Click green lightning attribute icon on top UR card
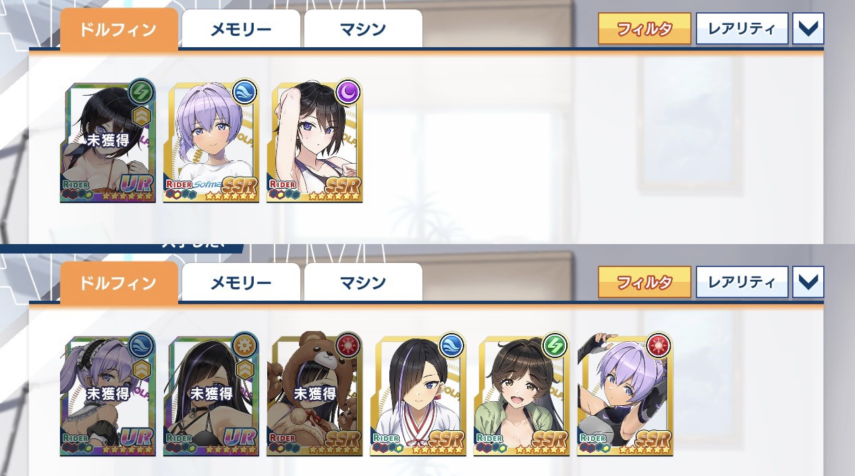The width and height of the screenshot is (855, 476). pos(142,92)
